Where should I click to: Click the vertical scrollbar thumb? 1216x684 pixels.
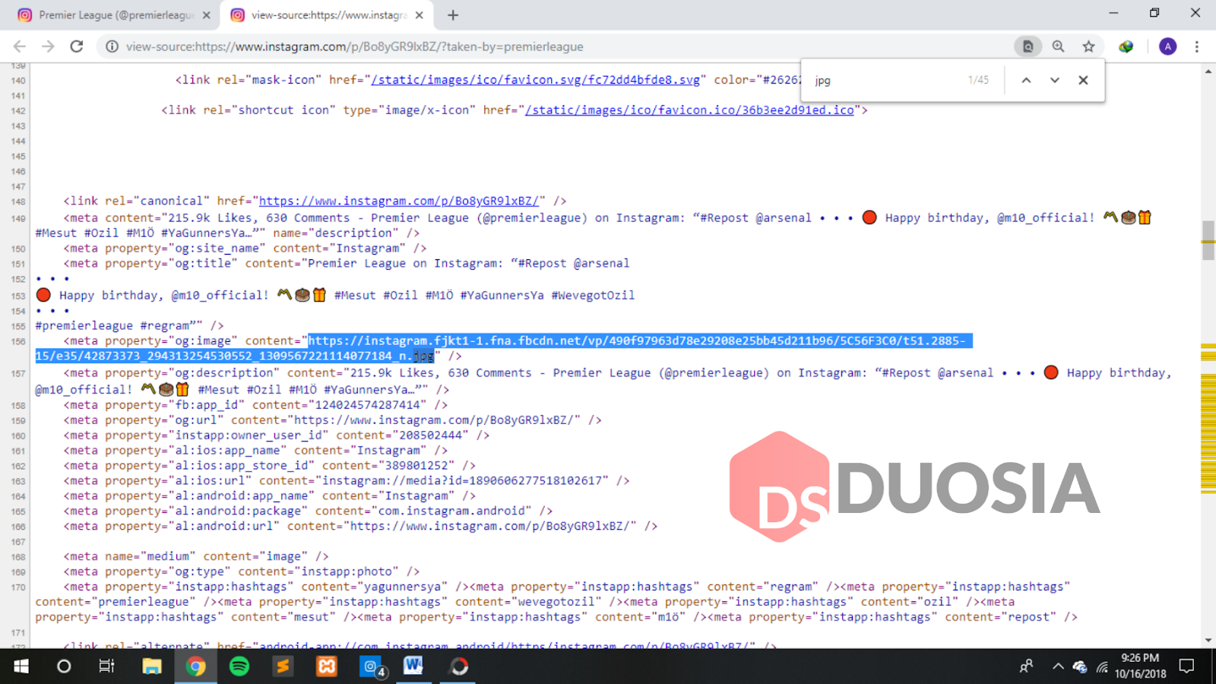(1208, 241)
